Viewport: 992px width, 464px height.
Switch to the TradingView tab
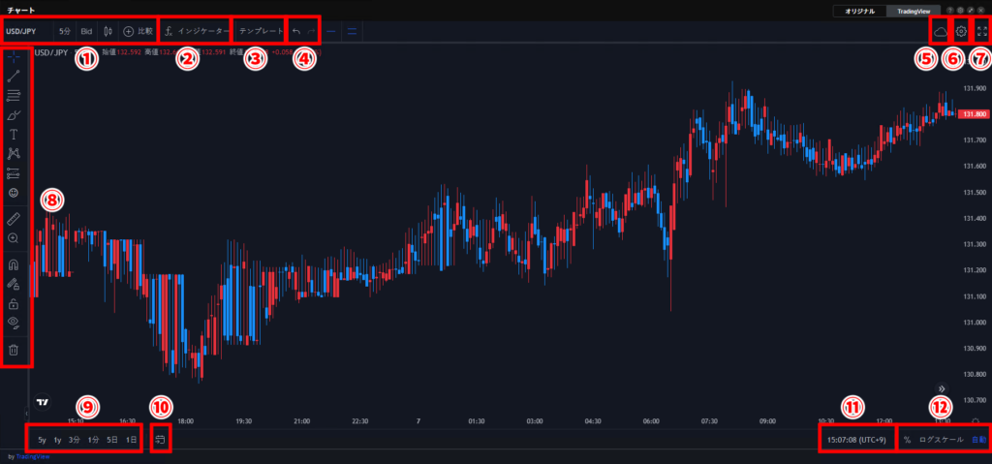click(x=915, y=11)
